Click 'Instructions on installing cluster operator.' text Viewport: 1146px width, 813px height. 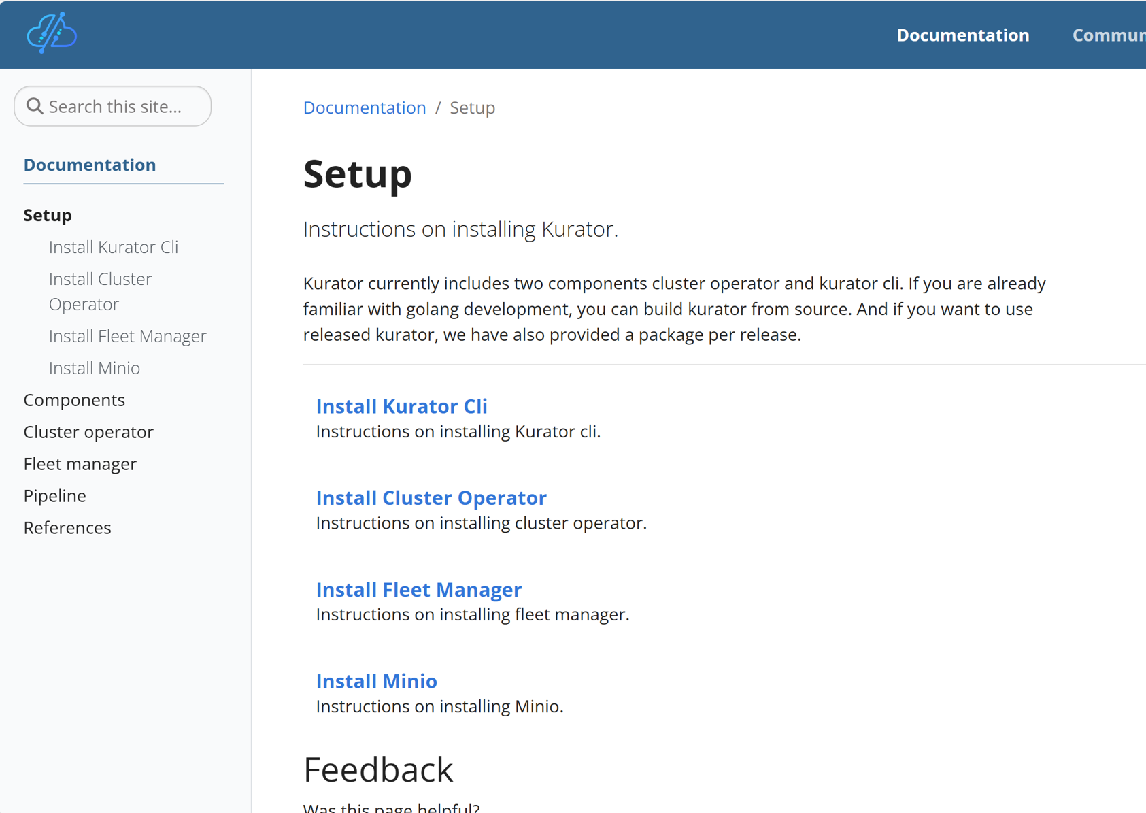tap(482, 523)
